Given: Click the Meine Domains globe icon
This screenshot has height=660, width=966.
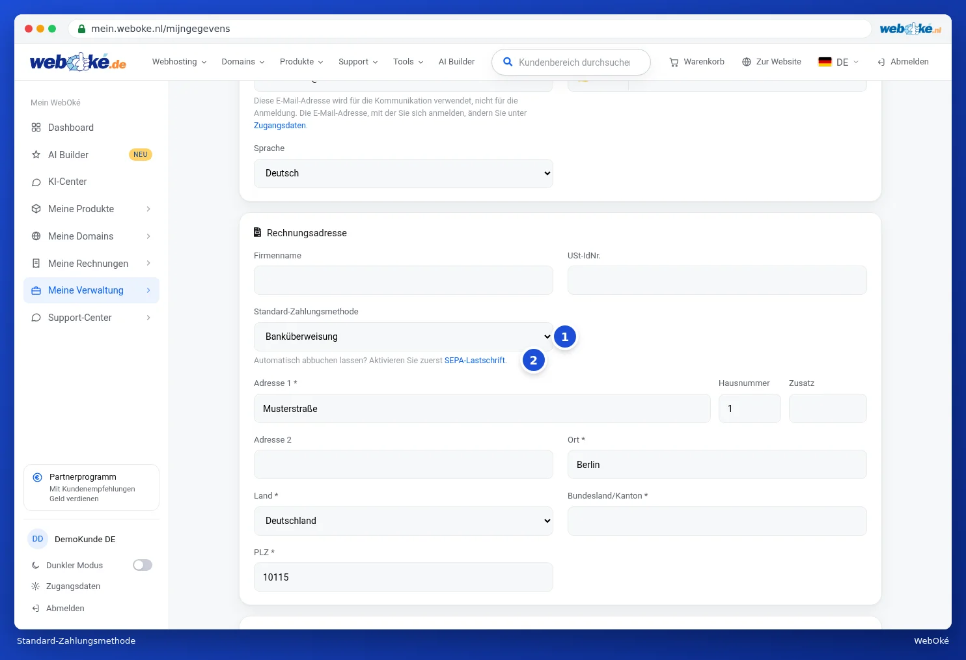Looking at the screenshot, I should (x=36, y=236).
